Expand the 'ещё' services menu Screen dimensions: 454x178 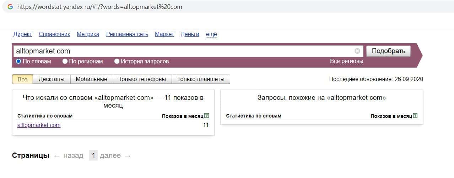click(x=211, y=34)
